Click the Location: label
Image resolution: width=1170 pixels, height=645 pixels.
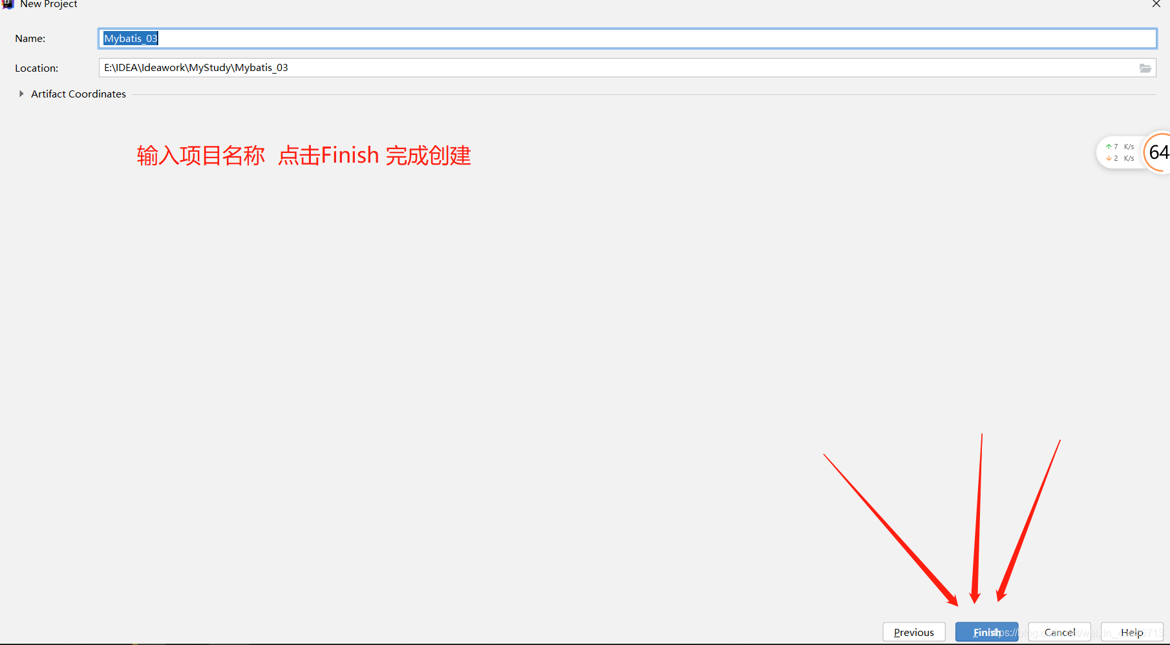point(37,68)
